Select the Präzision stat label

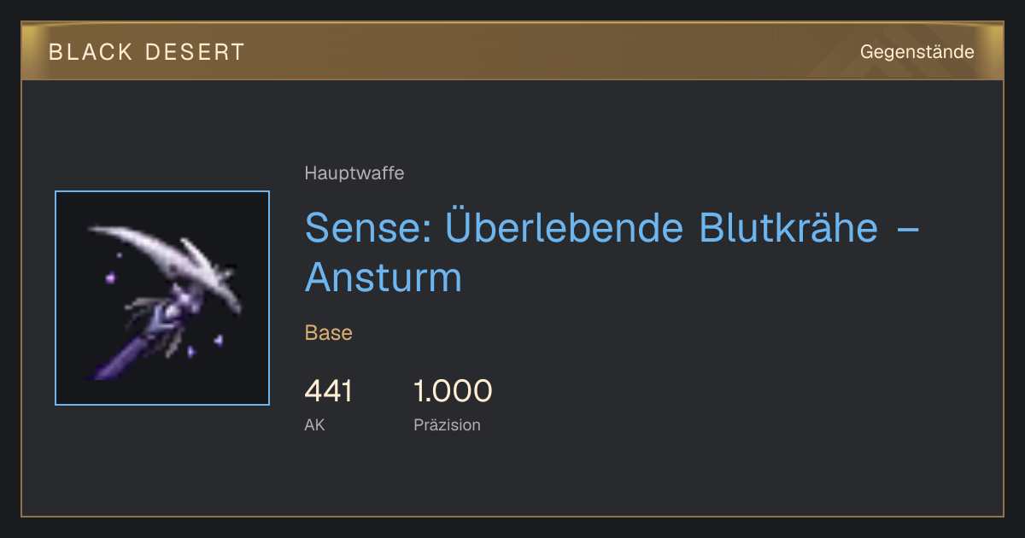[x=447, y=424]
